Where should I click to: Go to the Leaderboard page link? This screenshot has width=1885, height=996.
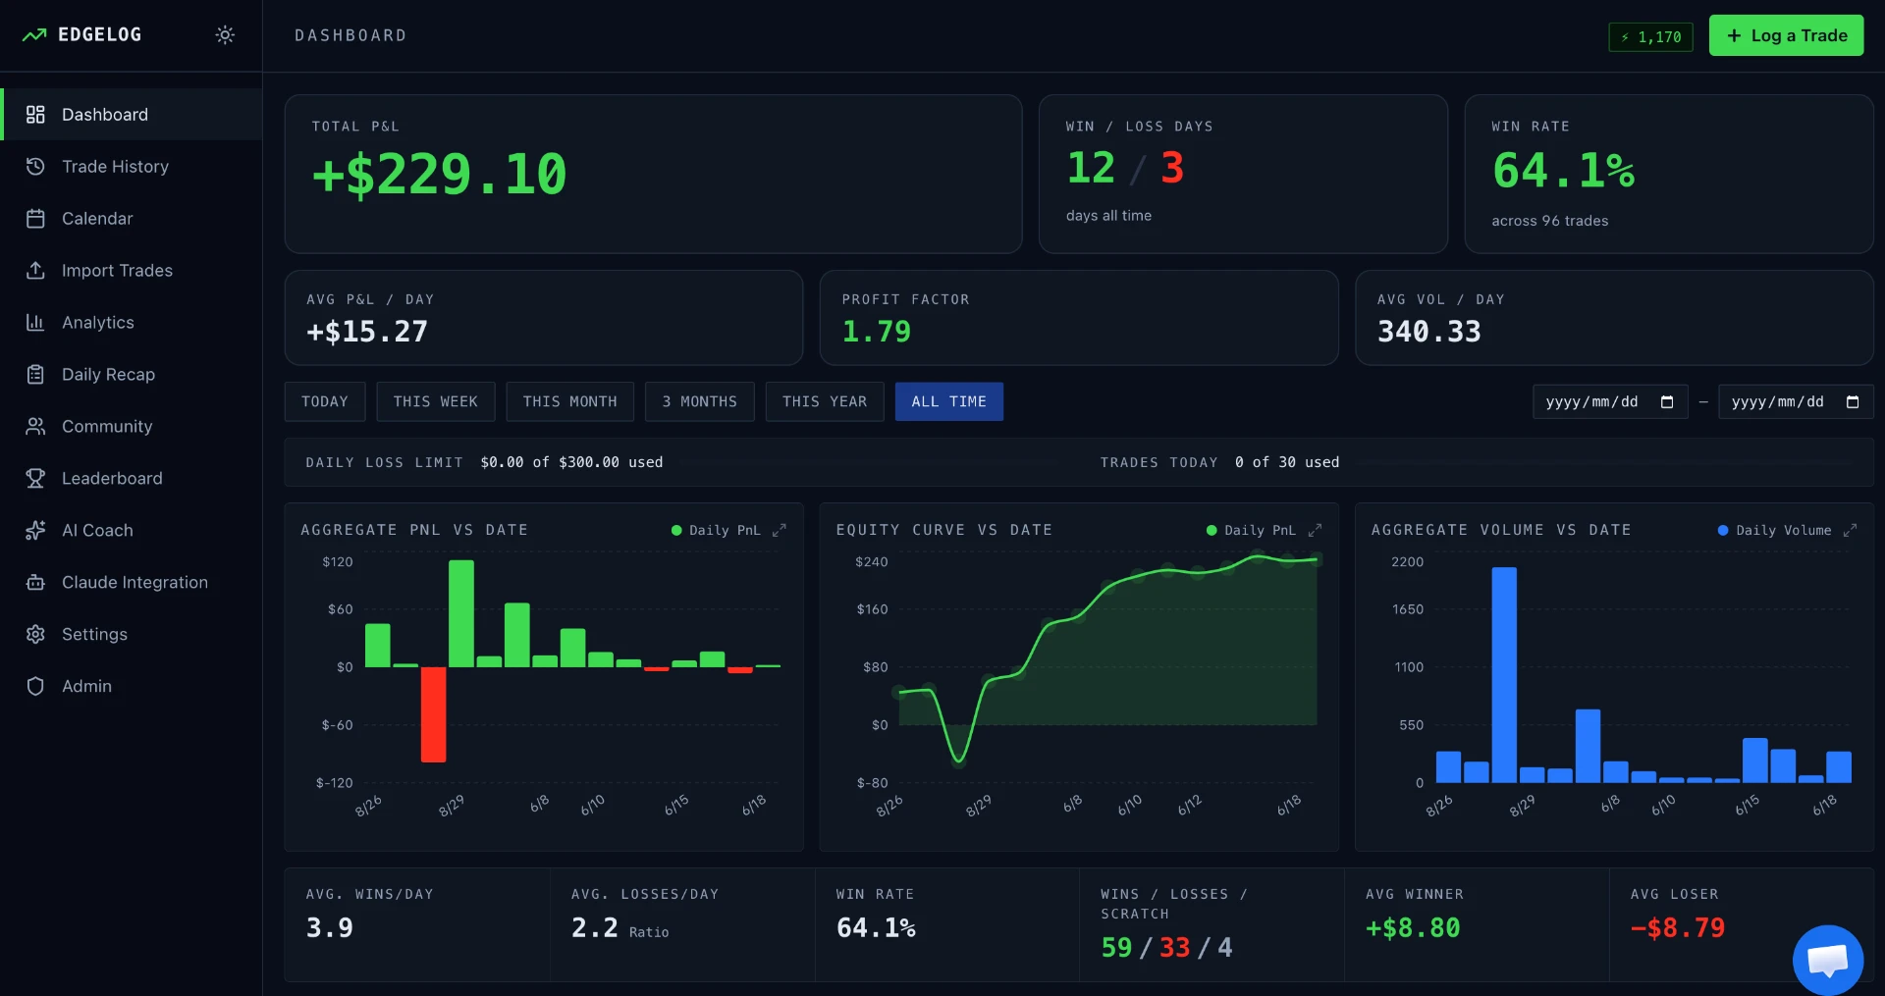click(132, 479)
